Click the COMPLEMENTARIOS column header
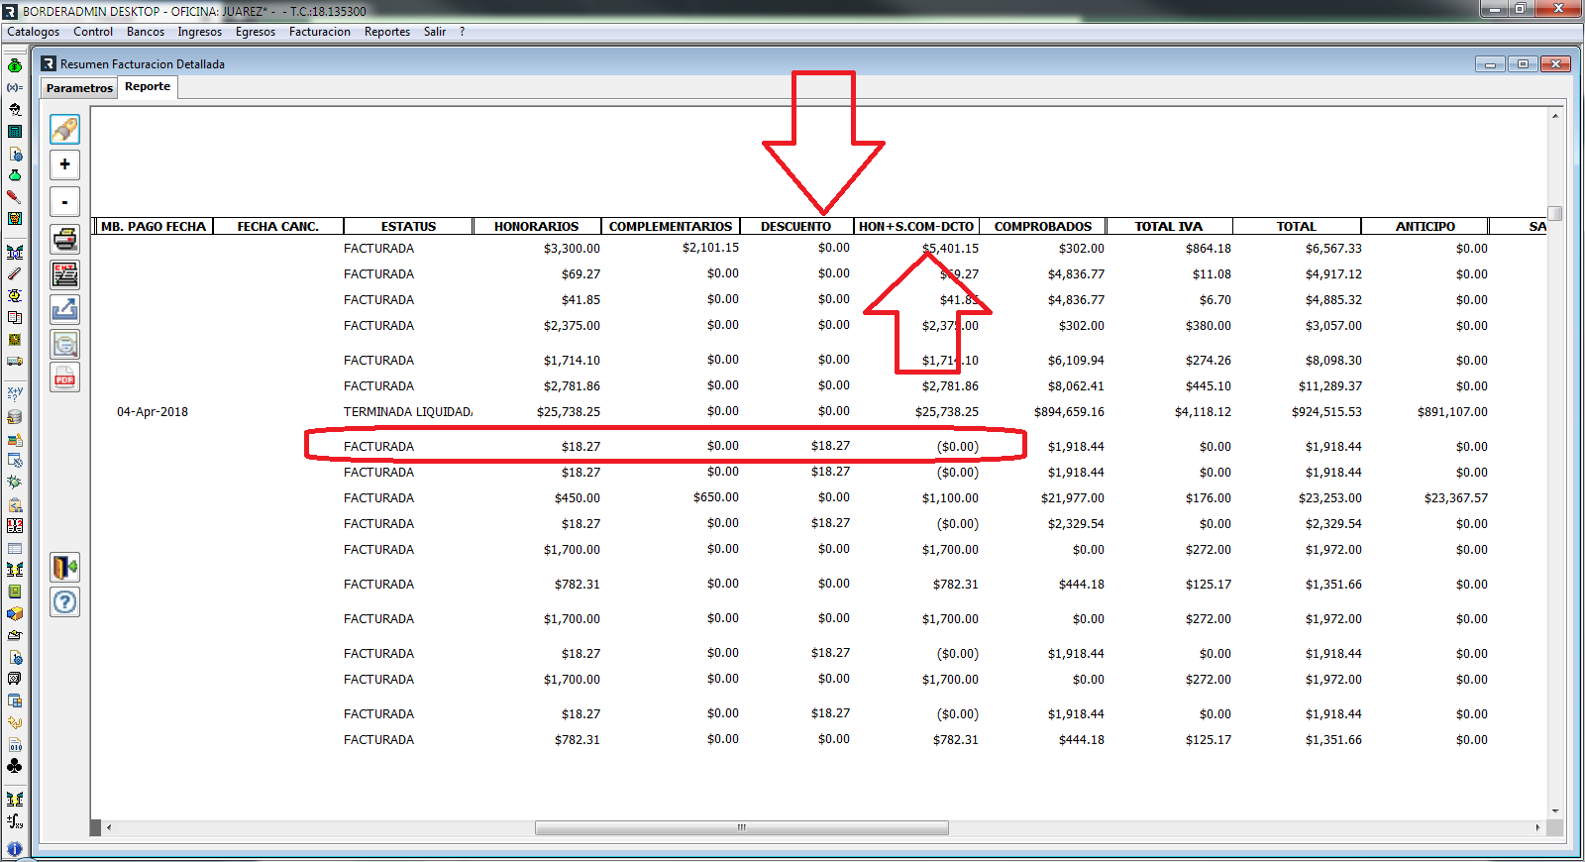The image size is (1585, 862). (x=671, y=227)
